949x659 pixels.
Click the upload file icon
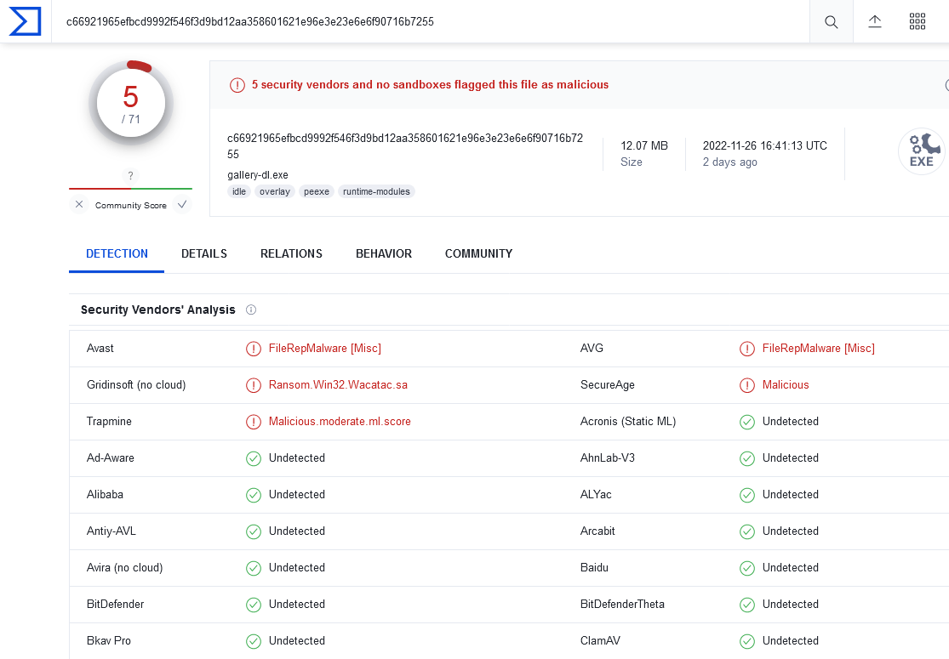click(x=875, y=22)
